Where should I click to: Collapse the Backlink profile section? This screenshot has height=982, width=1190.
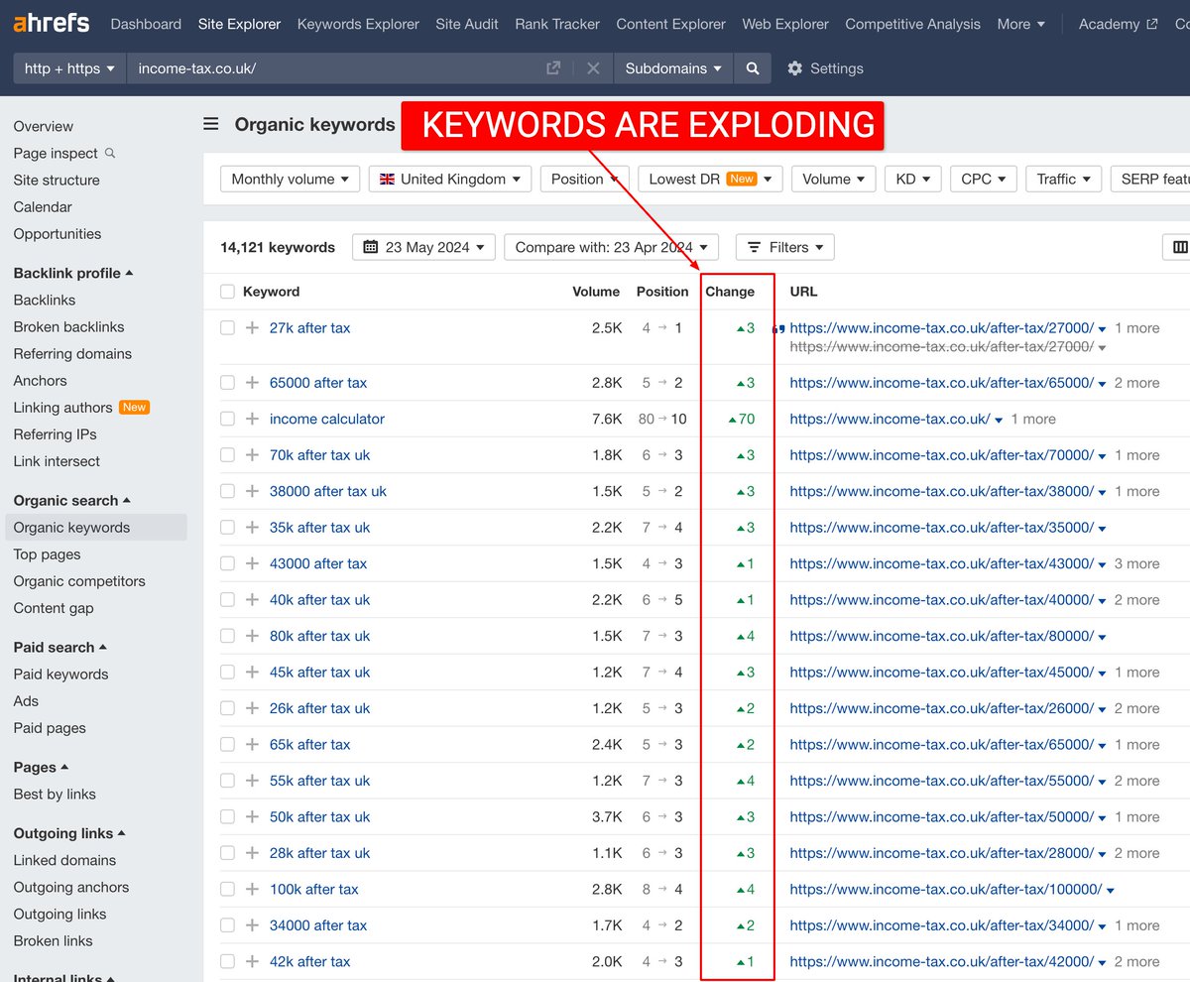(72, 273)
